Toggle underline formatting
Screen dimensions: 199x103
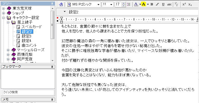click(163, 4)
